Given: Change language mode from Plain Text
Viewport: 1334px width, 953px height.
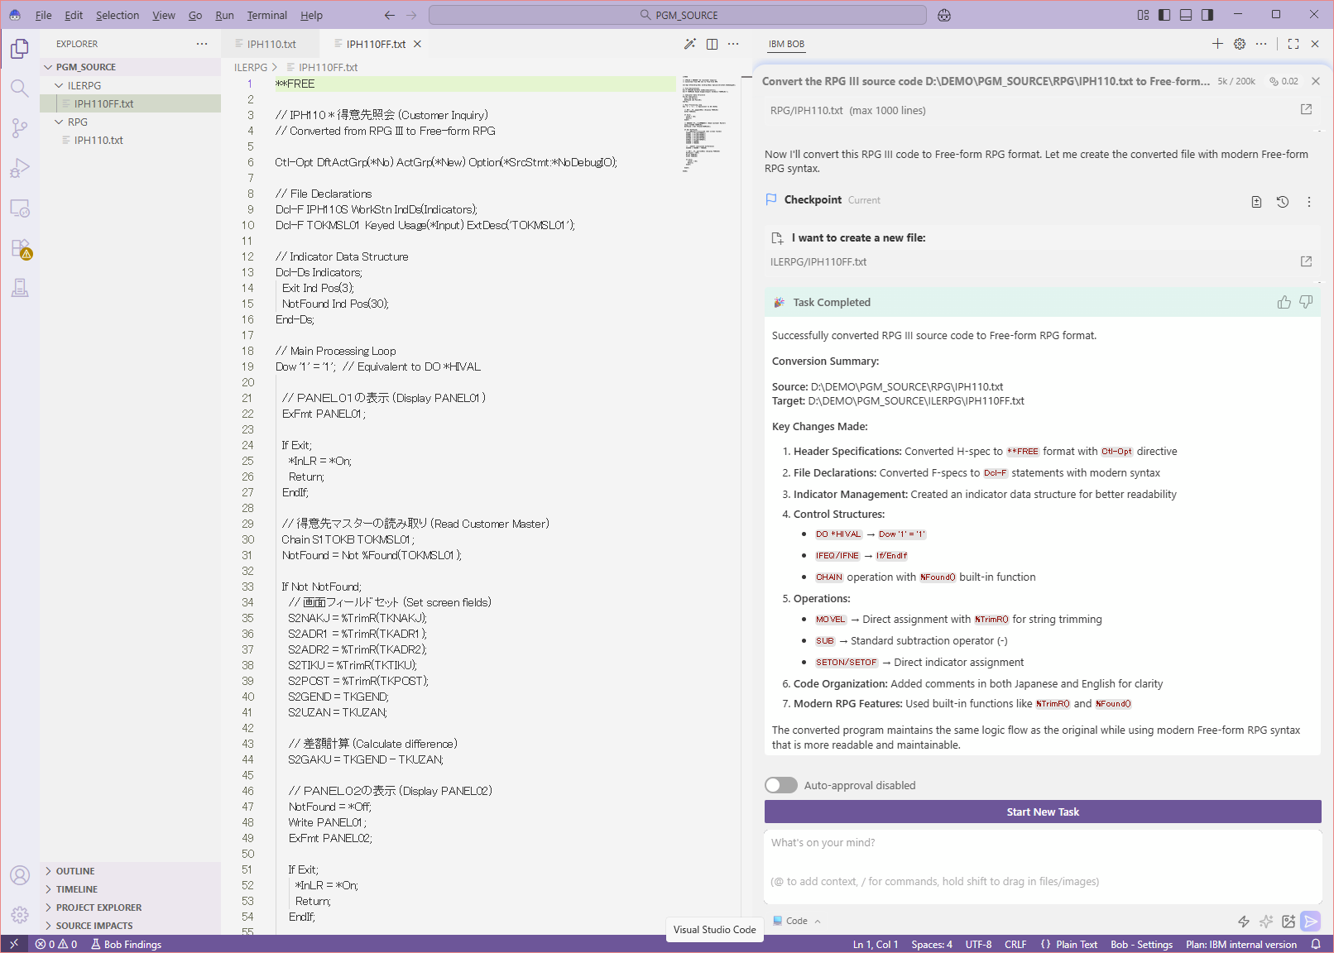Looking at the screenshot, I should [x=1077, y=944].
